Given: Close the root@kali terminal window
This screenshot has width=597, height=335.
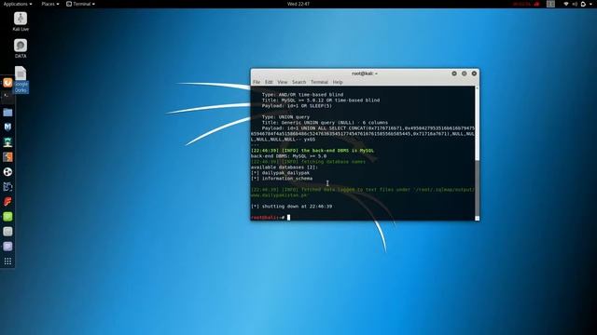Looking at the screenshot, I should click(474, 74).
